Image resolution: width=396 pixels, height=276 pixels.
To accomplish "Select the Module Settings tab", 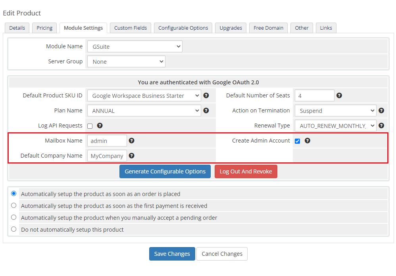I will (x=83, y=28).
